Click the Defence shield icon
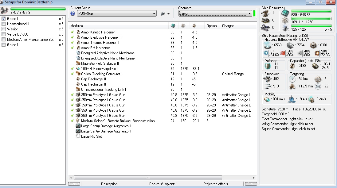Image resolution: width=337 pixels, height=188 pixels. 268,66
